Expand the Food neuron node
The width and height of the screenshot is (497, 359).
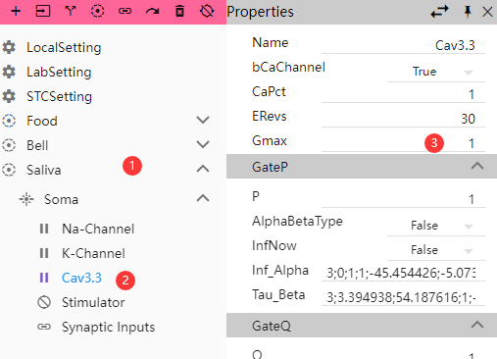point(203,120)
